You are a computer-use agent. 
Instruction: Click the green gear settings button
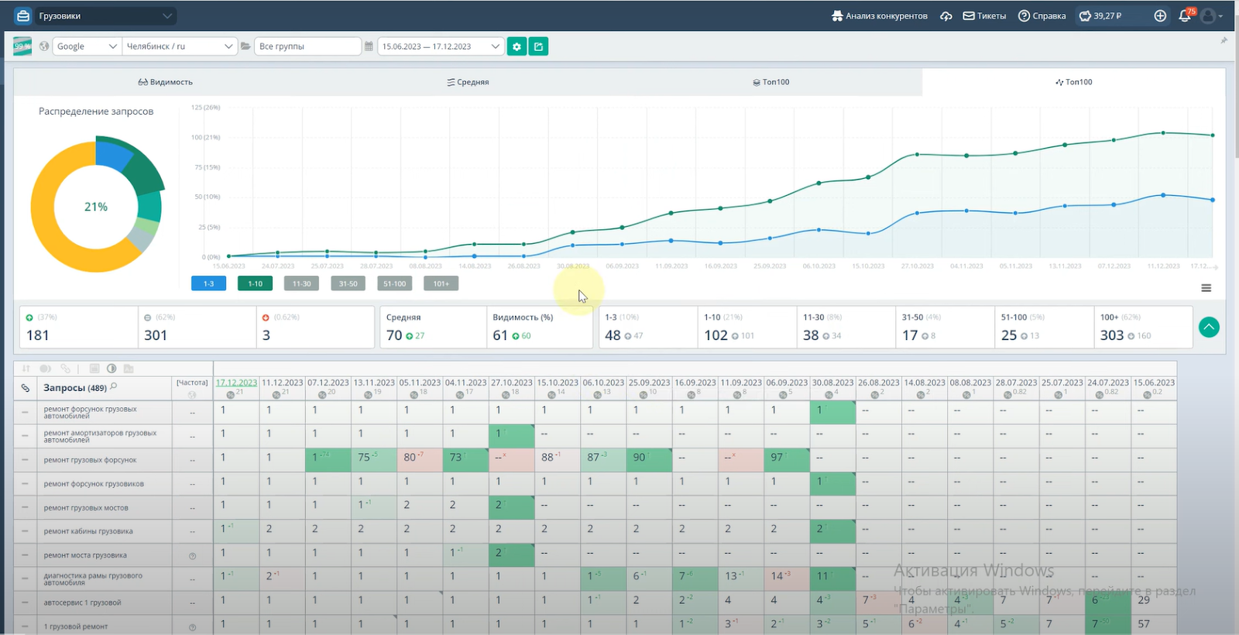(x=517, y=46)
